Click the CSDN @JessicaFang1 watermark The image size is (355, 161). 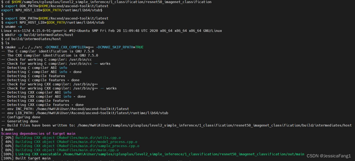(329, 156)
